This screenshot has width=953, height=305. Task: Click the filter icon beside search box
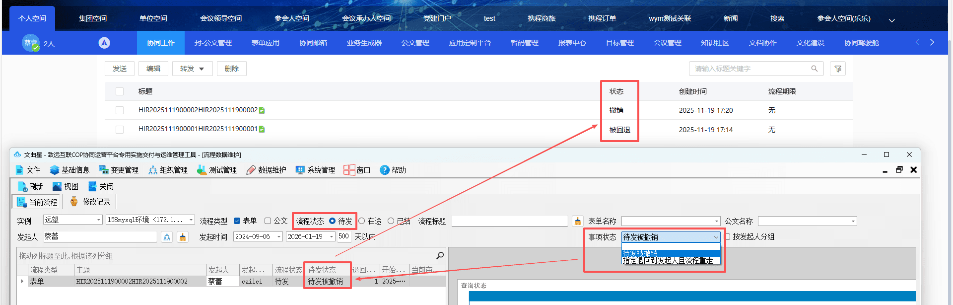pos(838,69)
